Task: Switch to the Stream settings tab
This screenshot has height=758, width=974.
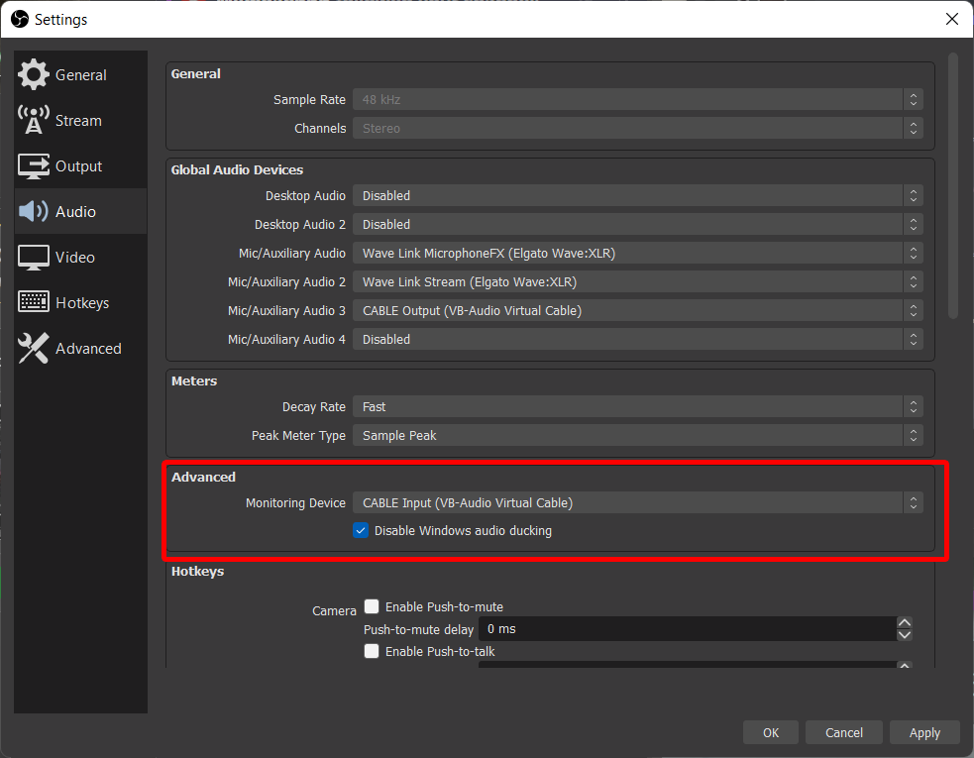Action: pos(80,120)
